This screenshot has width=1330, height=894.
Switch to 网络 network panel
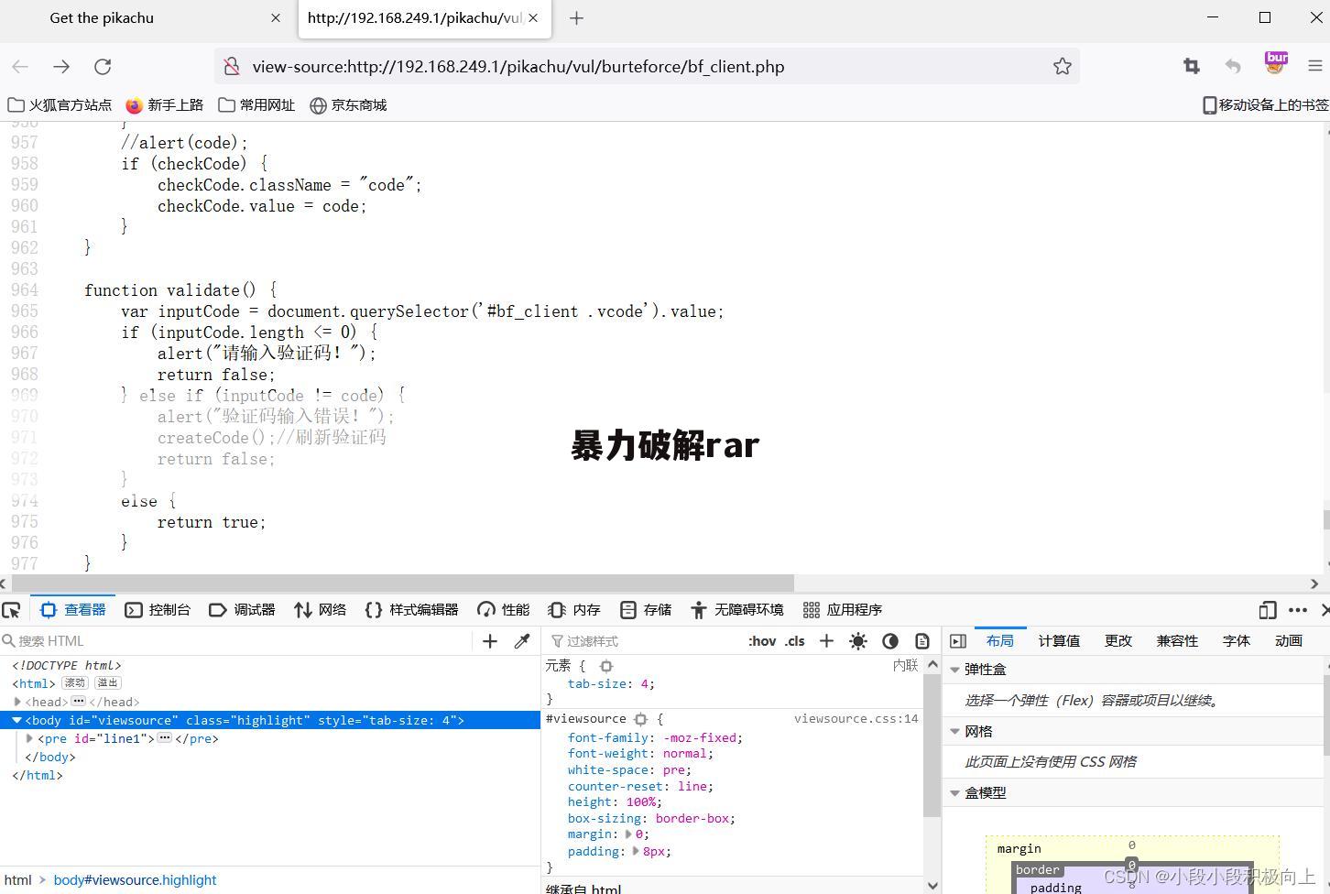[x=320, y=610]
